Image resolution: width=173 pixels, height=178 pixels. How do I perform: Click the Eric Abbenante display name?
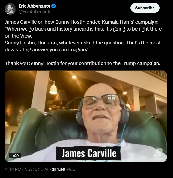(x=34, y=6)
